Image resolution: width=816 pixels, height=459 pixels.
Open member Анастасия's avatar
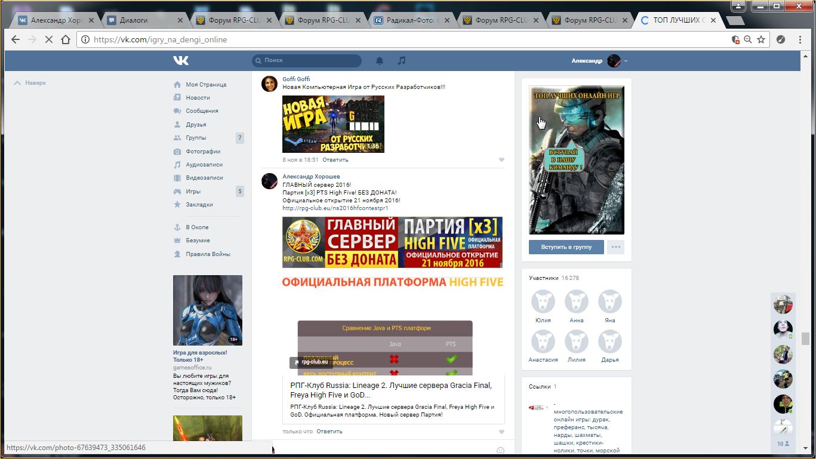543,341
